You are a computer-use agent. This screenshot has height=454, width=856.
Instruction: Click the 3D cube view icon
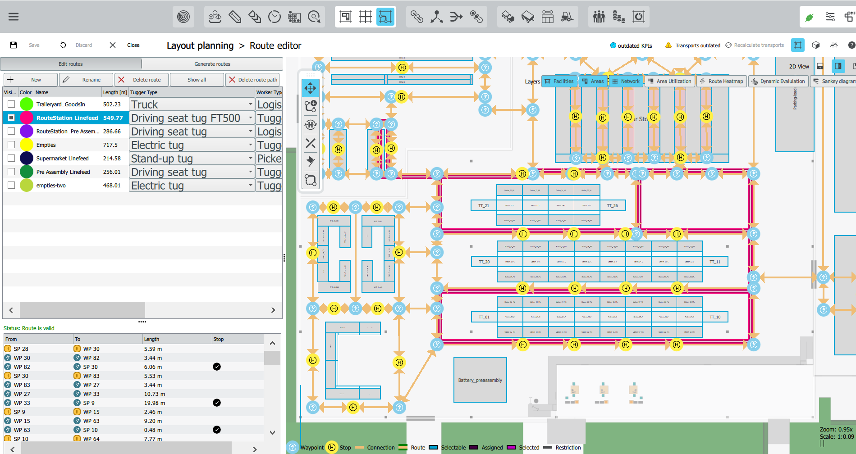[x=816, y=45]
